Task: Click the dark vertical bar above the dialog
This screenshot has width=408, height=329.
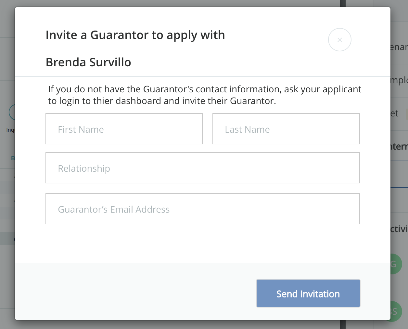Action: point(342,3)
